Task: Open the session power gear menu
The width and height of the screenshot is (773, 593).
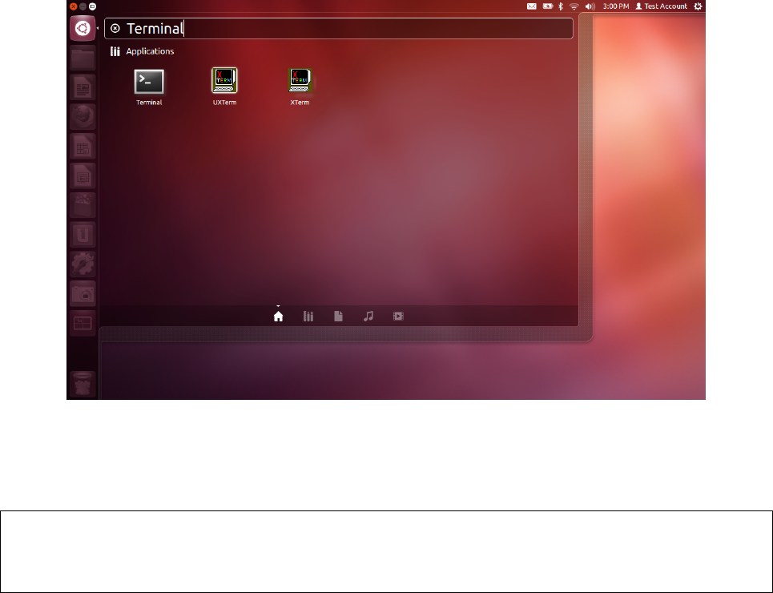Action: tap(698, 6)
